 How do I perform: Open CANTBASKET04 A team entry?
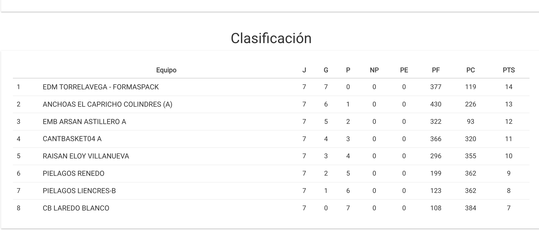72,139
